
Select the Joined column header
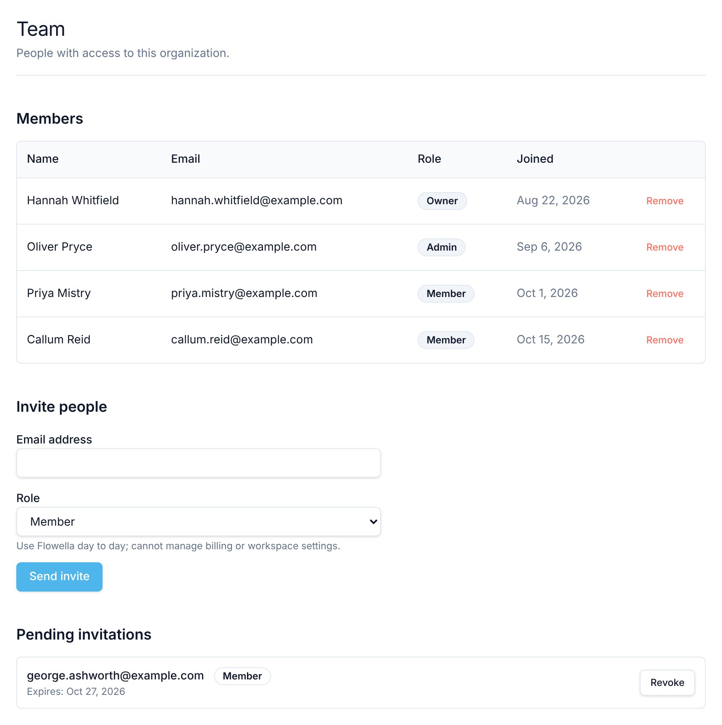pos(535,159)
